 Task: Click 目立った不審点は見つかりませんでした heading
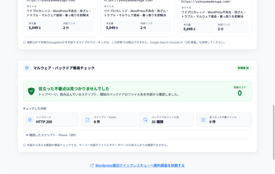tap(74, 89)
